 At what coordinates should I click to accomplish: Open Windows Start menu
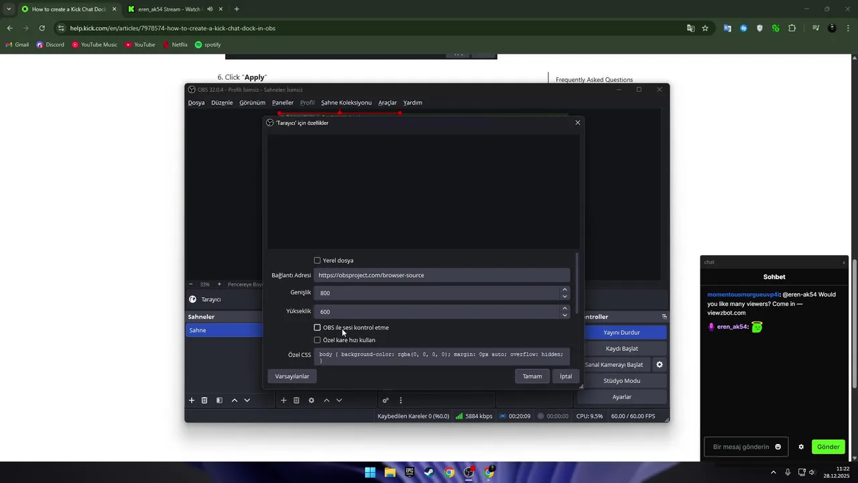(370, 472)
